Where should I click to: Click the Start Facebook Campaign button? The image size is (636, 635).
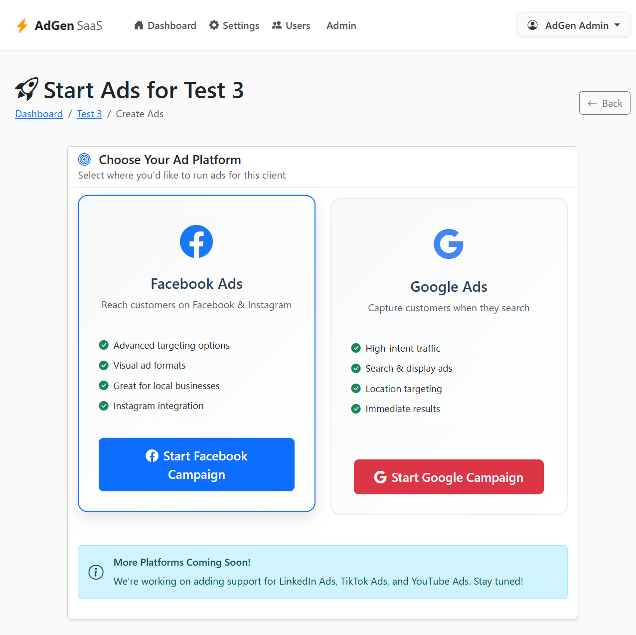point(196,464)
